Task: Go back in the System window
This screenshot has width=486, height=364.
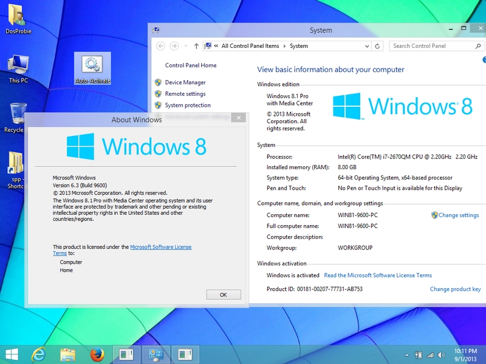Action: point(160,46)
